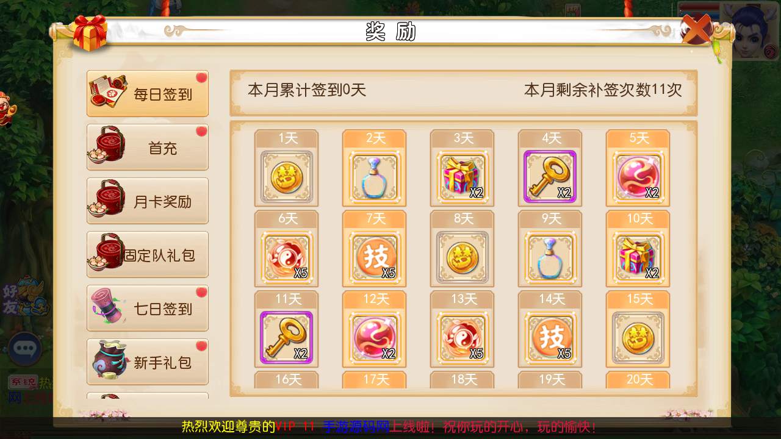Image resolution: width=781 pixels, height=439 pixels.
Task: Claim the day 1 gold coin reward
Action: click(286, 176)
